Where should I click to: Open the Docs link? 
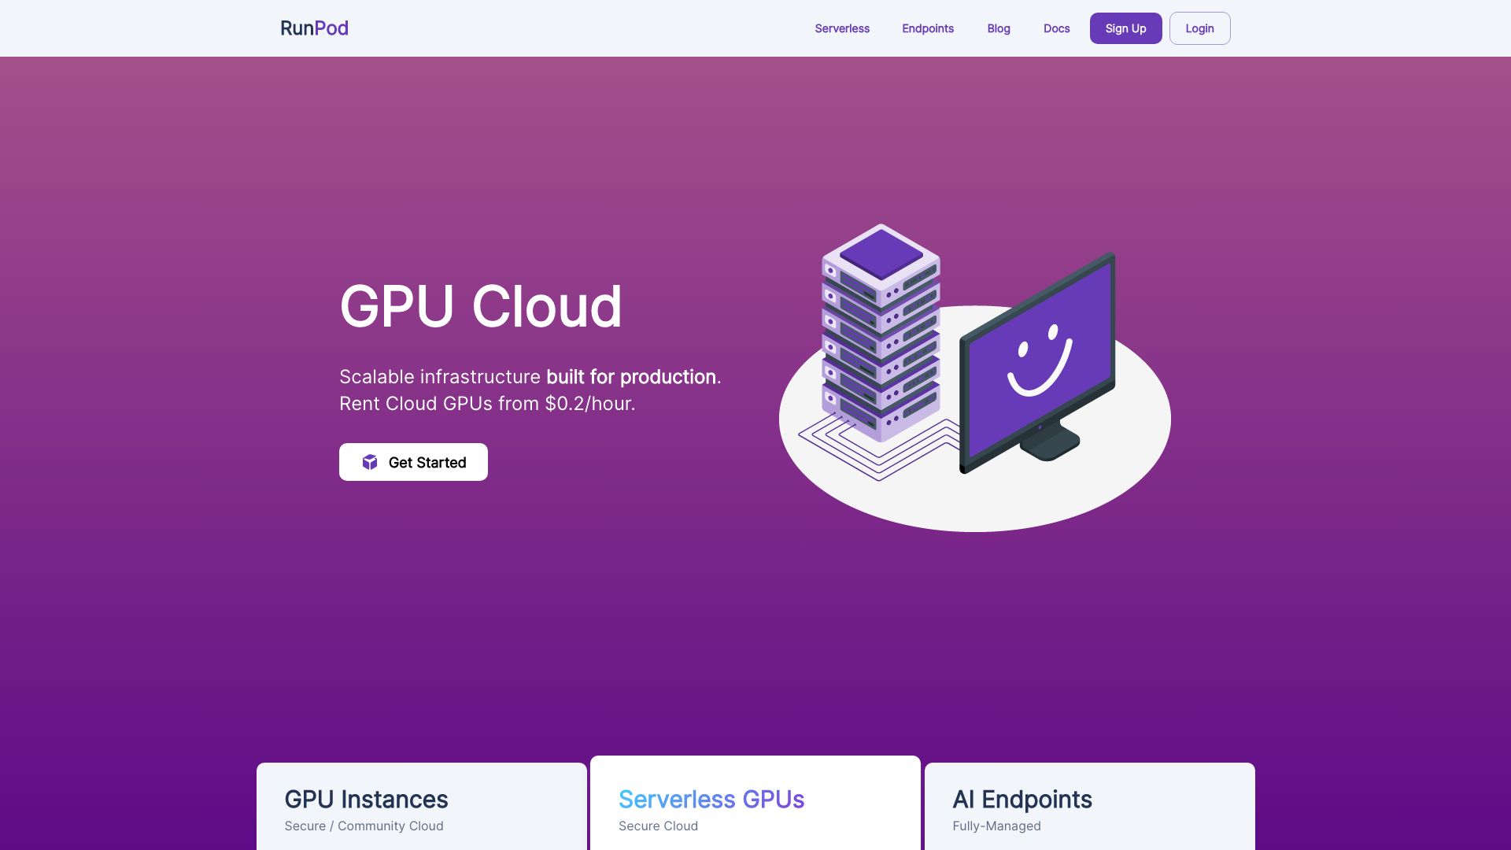[1056, 28]
